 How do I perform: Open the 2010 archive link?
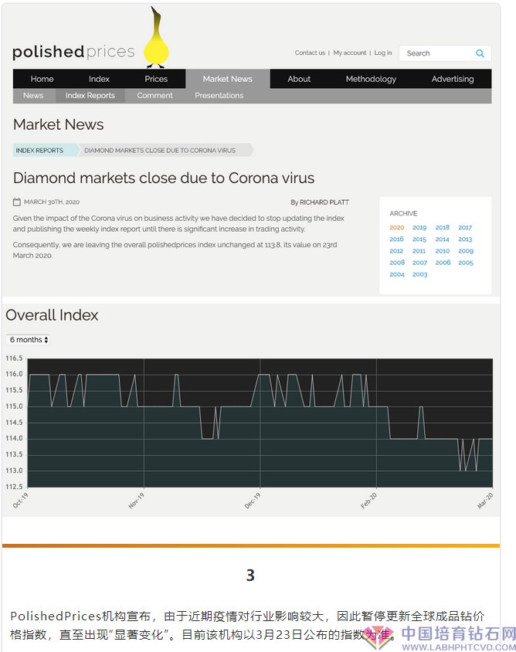point(443,251)
